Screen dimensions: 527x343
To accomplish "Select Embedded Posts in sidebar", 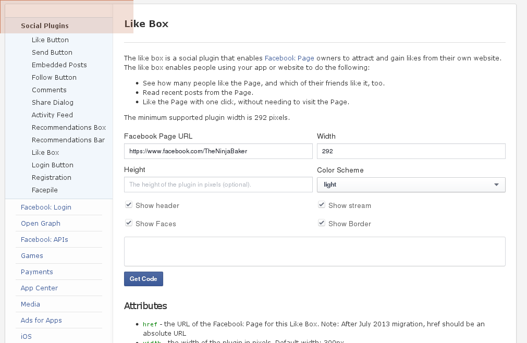I will point(59,65).
